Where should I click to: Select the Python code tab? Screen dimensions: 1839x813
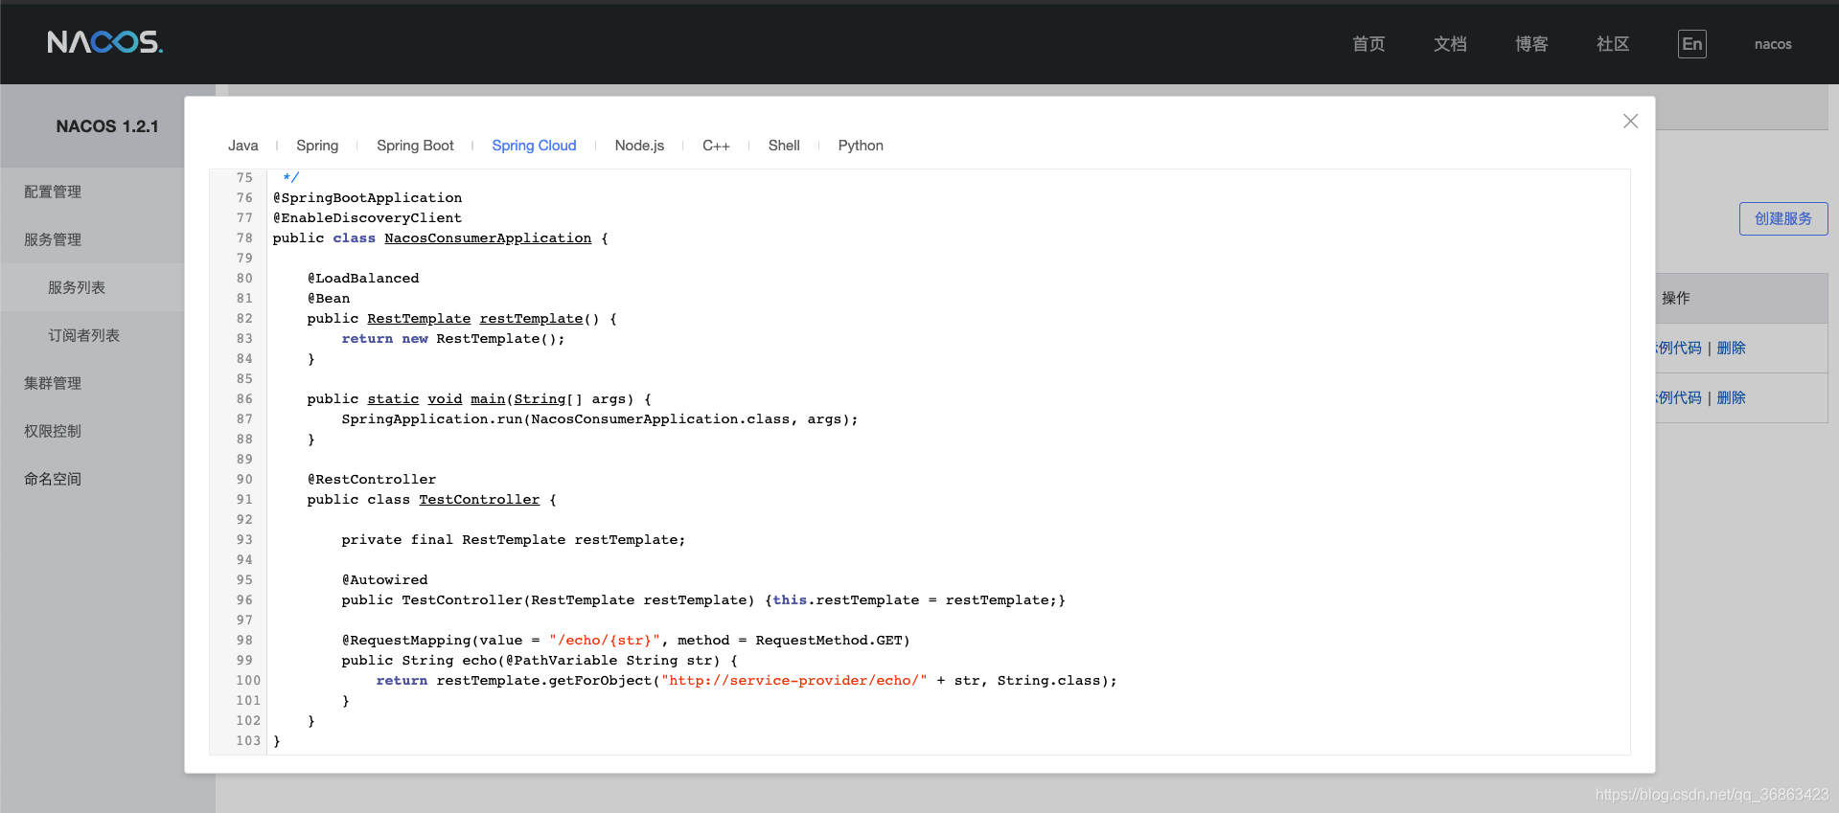click(861, 146)
